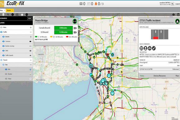The height and width of the screenshot is (120, 180).
Task: Click the DMS sign icon in DMS row
Action: pyautogui.click(x=30, y=51)
